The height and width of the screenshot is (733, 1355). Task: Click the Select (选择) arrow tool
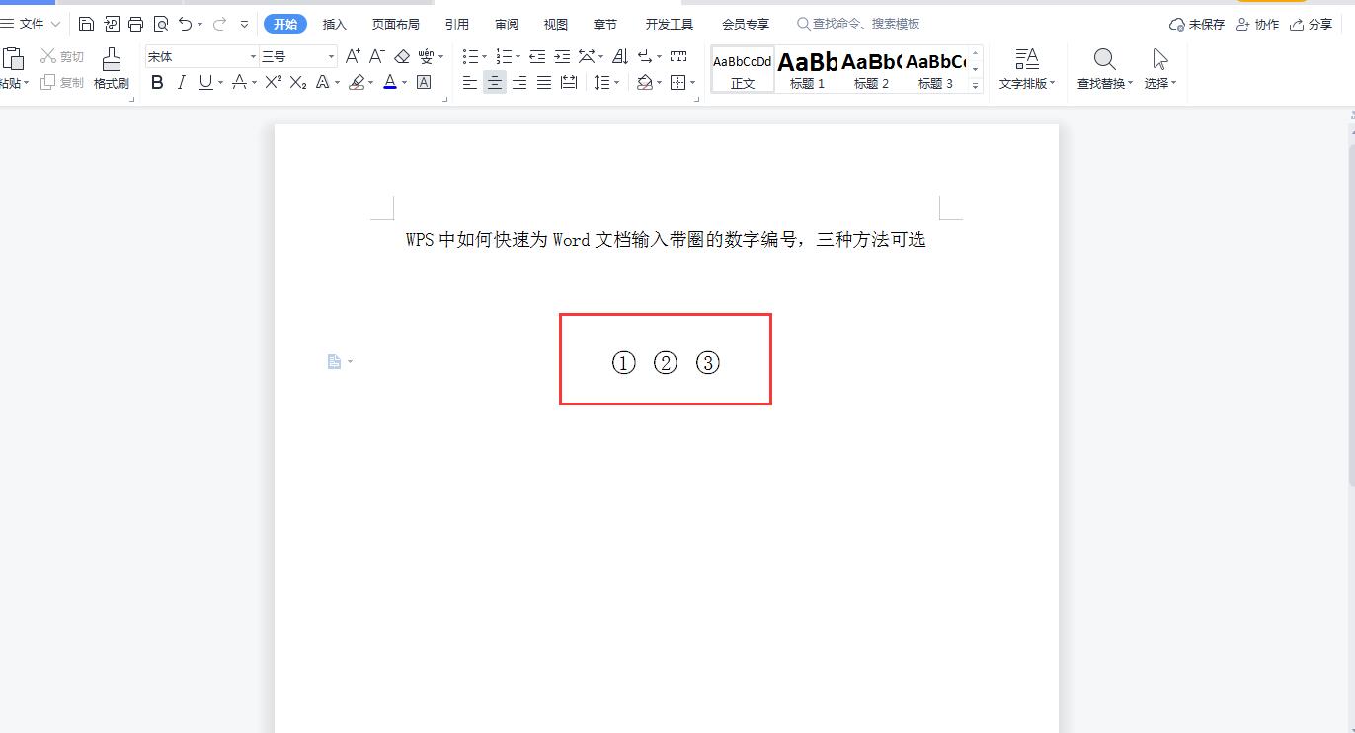[x=1160, y=68]
